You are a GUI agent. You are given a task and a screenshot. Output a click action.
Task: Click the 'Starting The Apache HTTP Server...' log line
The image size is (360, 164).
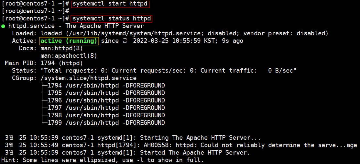(133, 138)
